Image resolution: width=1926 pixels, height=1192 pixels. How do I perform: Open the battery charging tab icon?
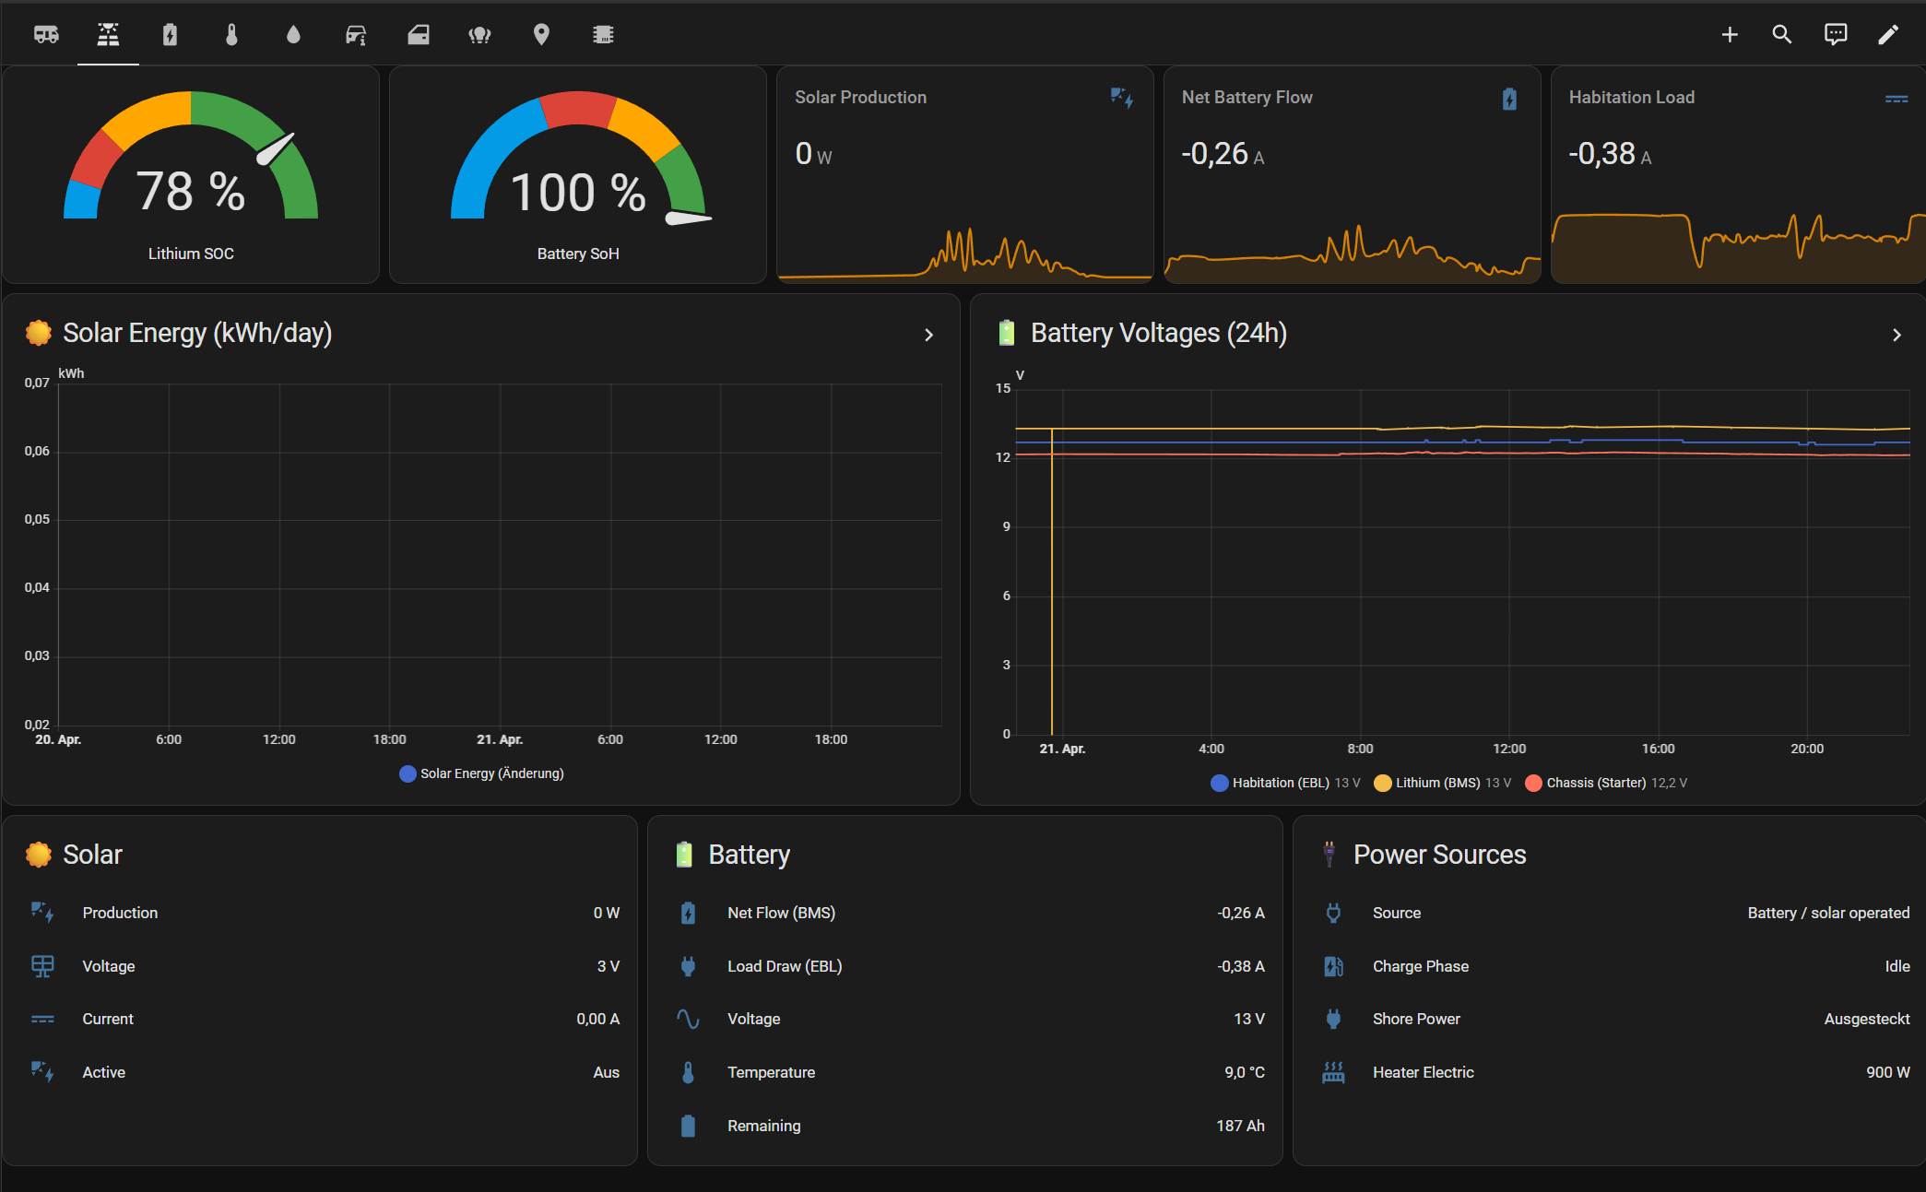pyautogui.click(x=170, y=34)
